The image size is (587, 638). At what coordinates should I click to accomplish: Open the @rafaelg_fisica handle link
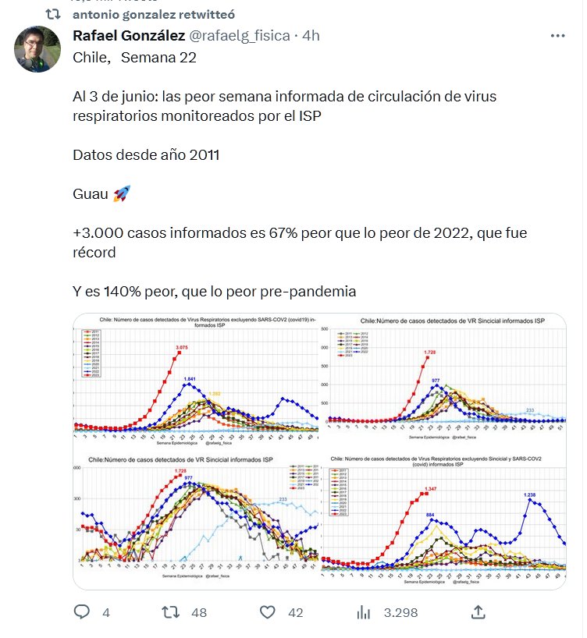click(x=237, y=36)
